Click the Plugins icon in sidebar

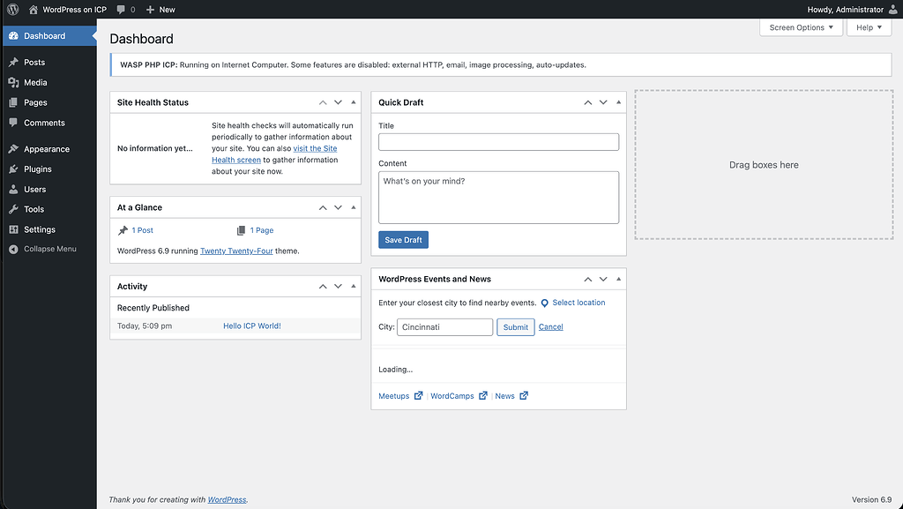[13, 169]
